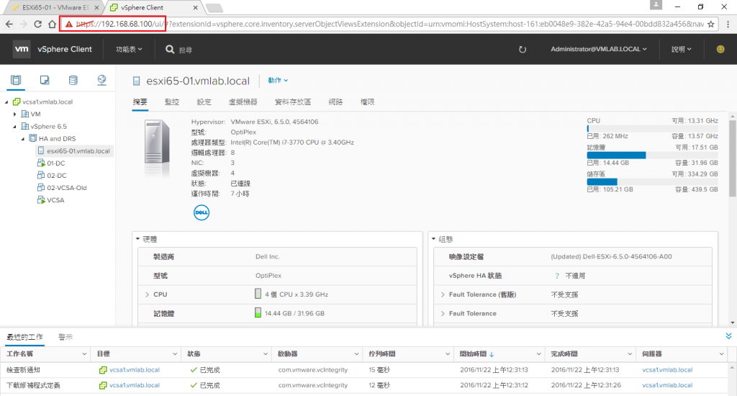Collapse the vcsa1.vmlab.local tree node
Screen dimensions: 737x396
6,102
